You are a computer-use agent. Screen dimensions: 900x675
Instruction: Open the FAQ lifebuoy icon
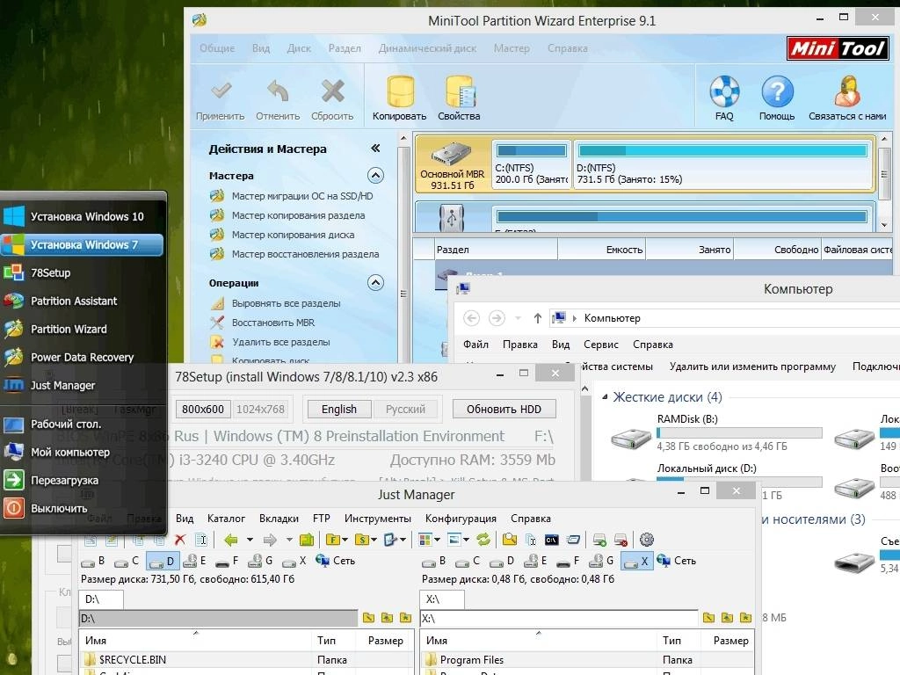[724, 91]
